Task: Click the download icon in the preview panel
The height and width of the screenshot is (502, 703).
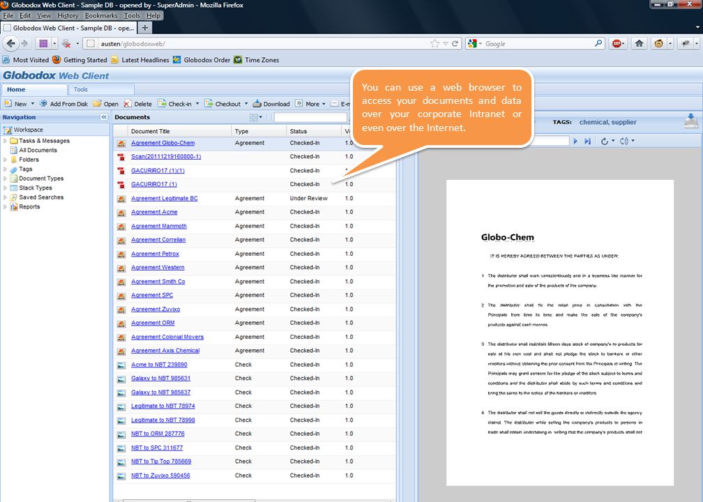Action: click(691, 121)
